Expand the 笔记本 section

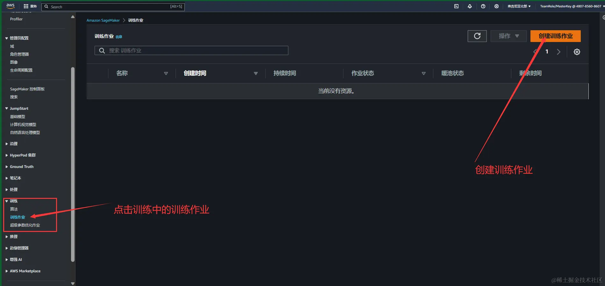coord(6,178)
